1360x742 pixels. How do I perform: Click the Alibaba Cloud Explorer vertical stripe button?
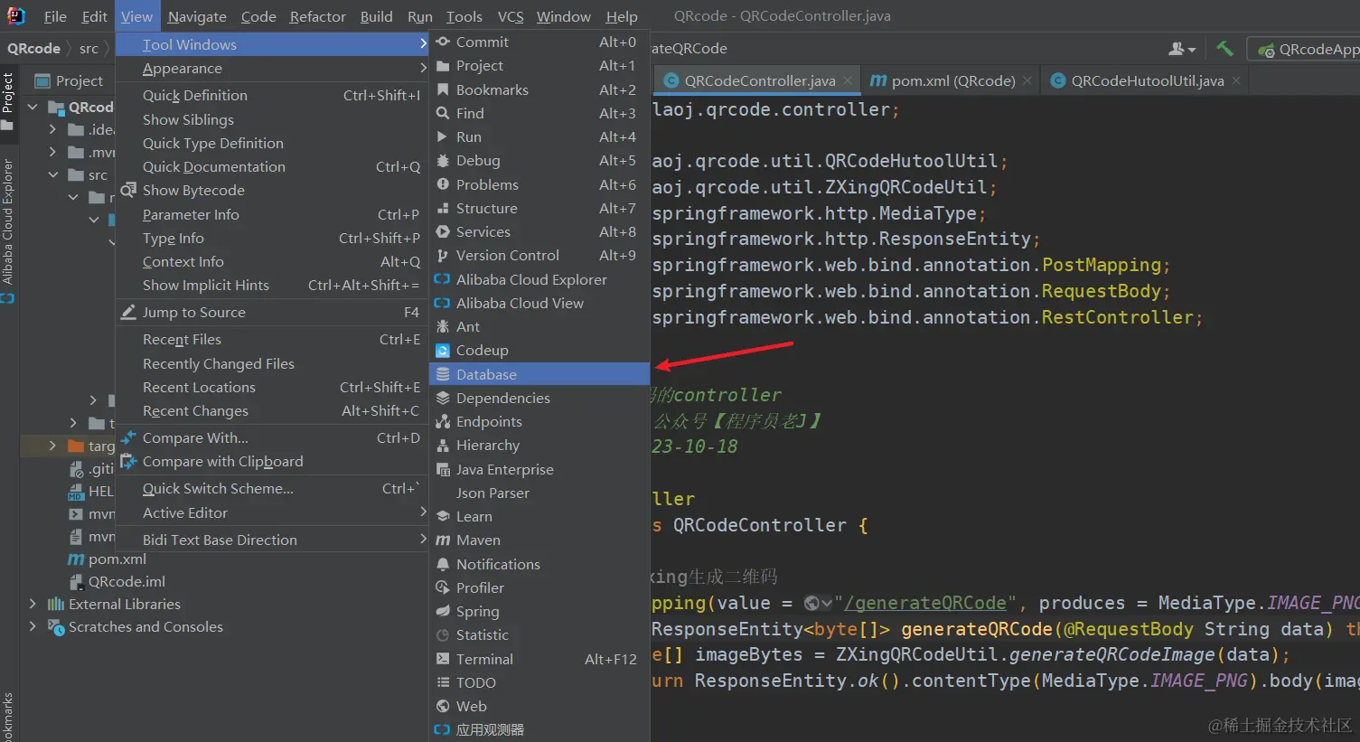(x=8, y=230)
